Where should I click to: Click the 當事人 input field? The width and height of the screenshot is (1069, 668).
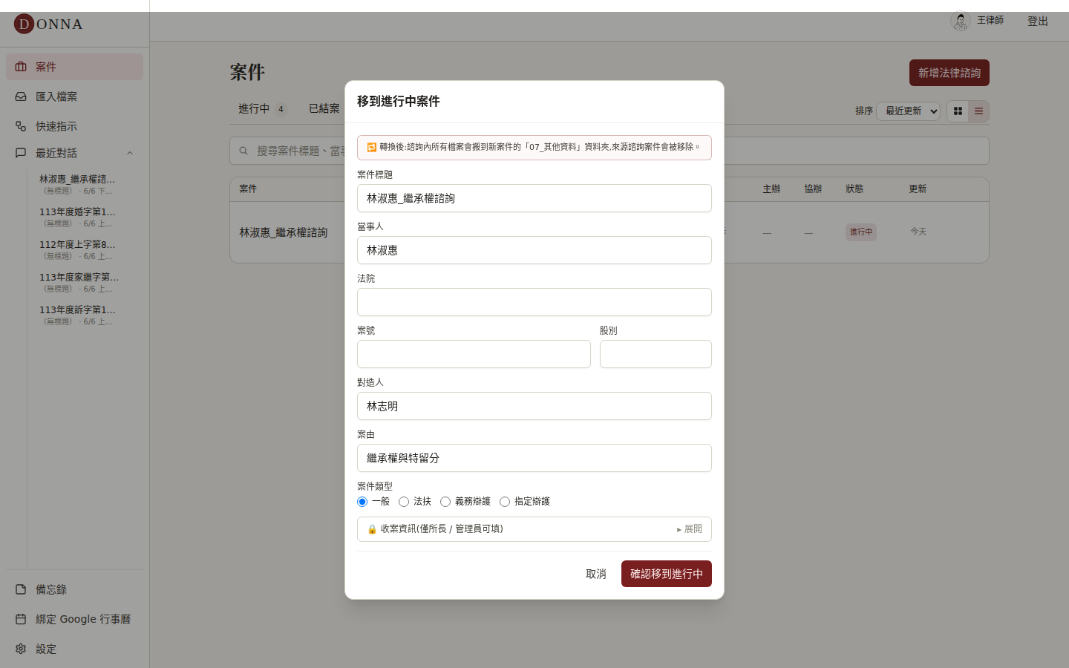pyautogui.click(x=534, y=250)
